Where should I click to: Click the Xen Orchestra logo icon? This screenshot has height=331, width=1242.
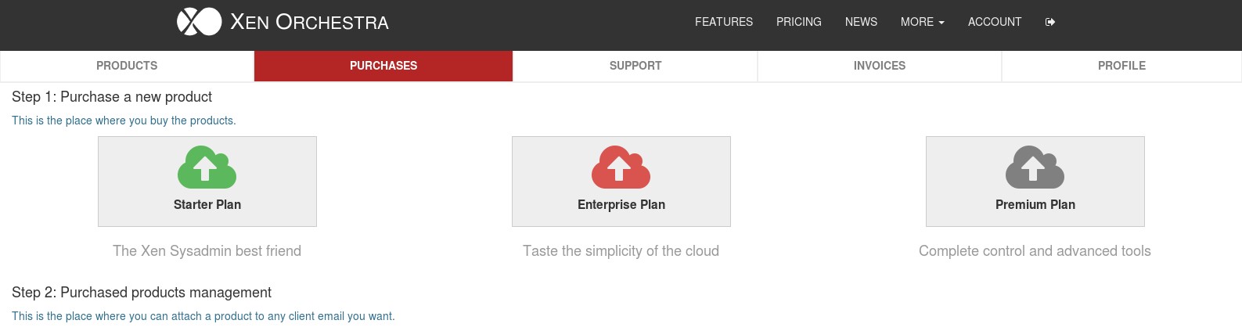click(x=199, y=22)
